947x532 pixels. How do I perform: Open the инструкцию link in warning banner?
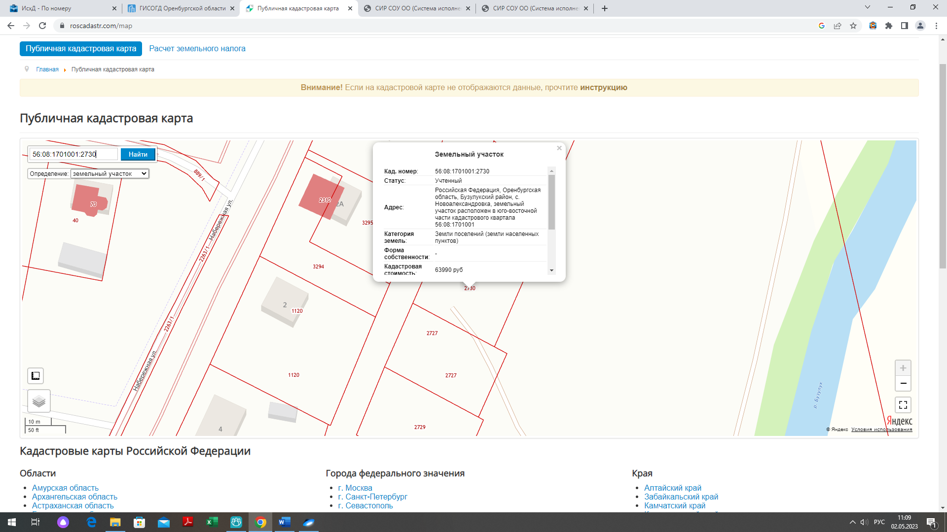coord(603,88)
